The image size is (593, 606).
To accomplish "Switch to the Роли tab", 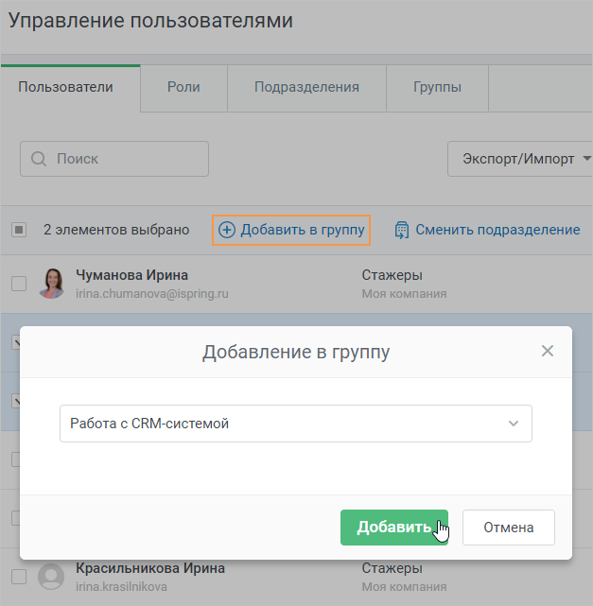I will coord(183,87).
